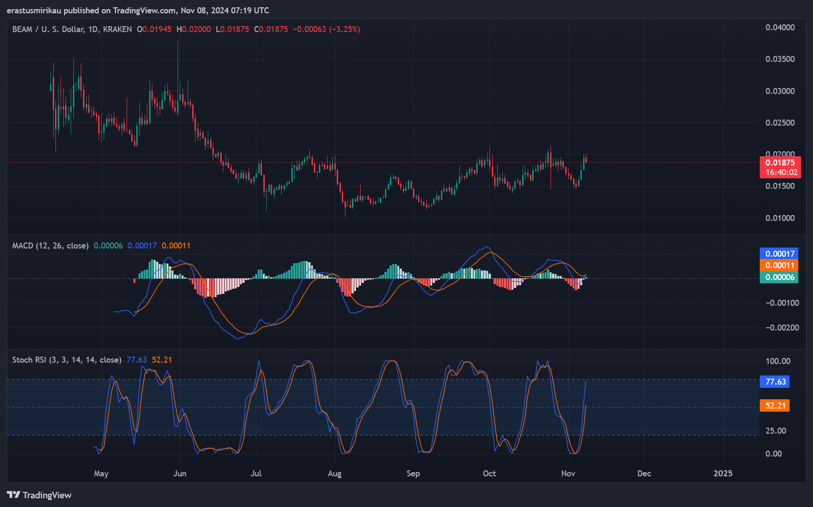This screenshot has width=813, height=507.
Task: Click the red 0.01875 current price tag
Action: tap(780, 163)
